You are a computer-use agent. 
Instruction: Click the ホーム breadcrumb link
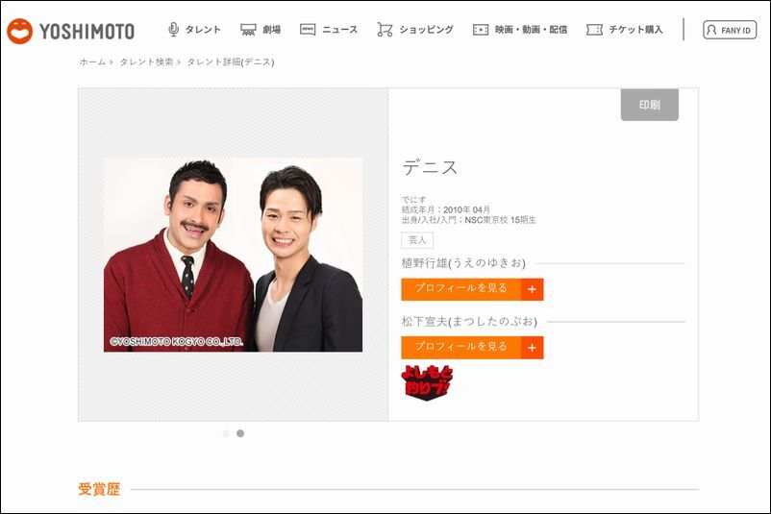(x=92, y=61)
